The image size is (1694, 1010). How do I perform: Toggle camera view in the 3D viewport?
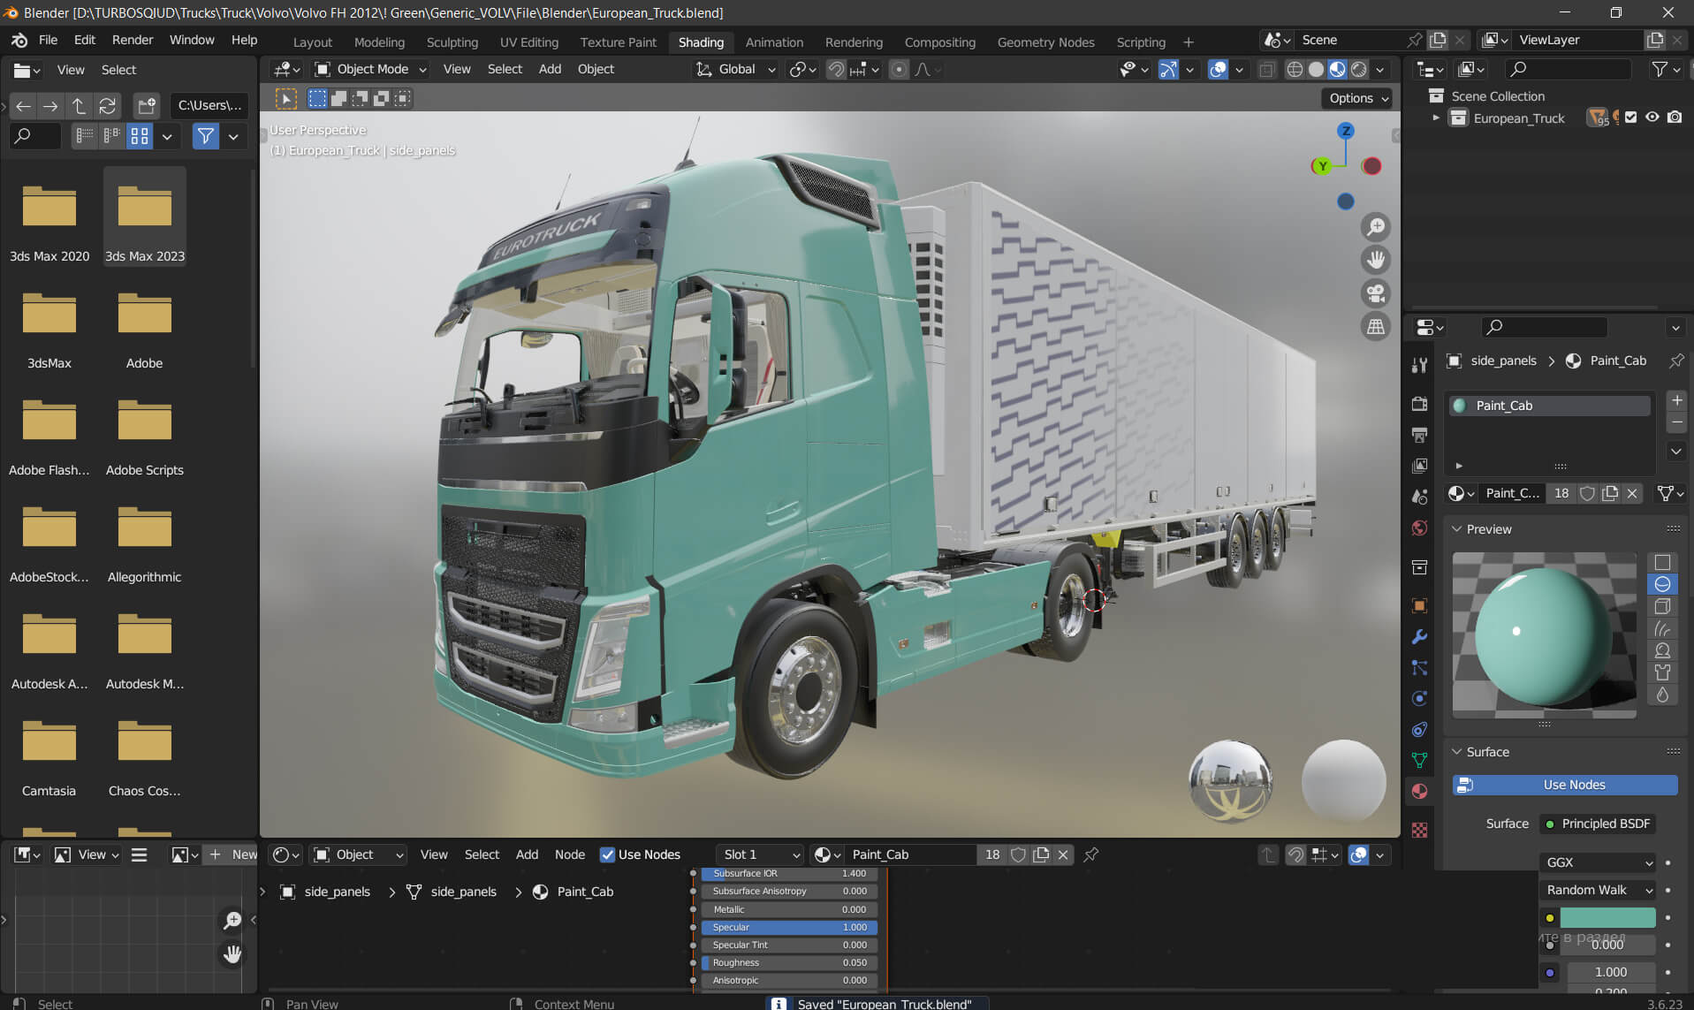click(1376, 293)
